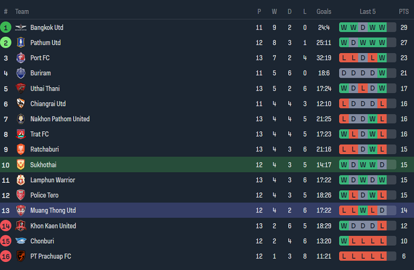The height and width of the screenshot is (270, 414).
Task: Open the Nakhon Pathom United team link
Action: [59, 119]
